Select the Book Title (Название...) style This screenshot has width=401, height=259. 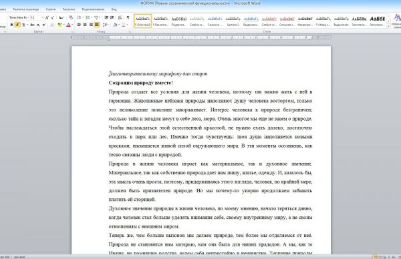point(305,21)
